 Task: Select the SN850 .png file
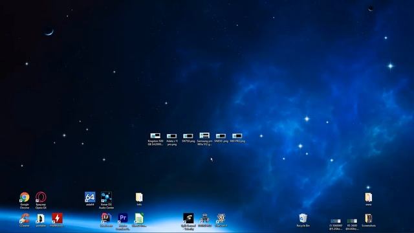tap(221, 136)
